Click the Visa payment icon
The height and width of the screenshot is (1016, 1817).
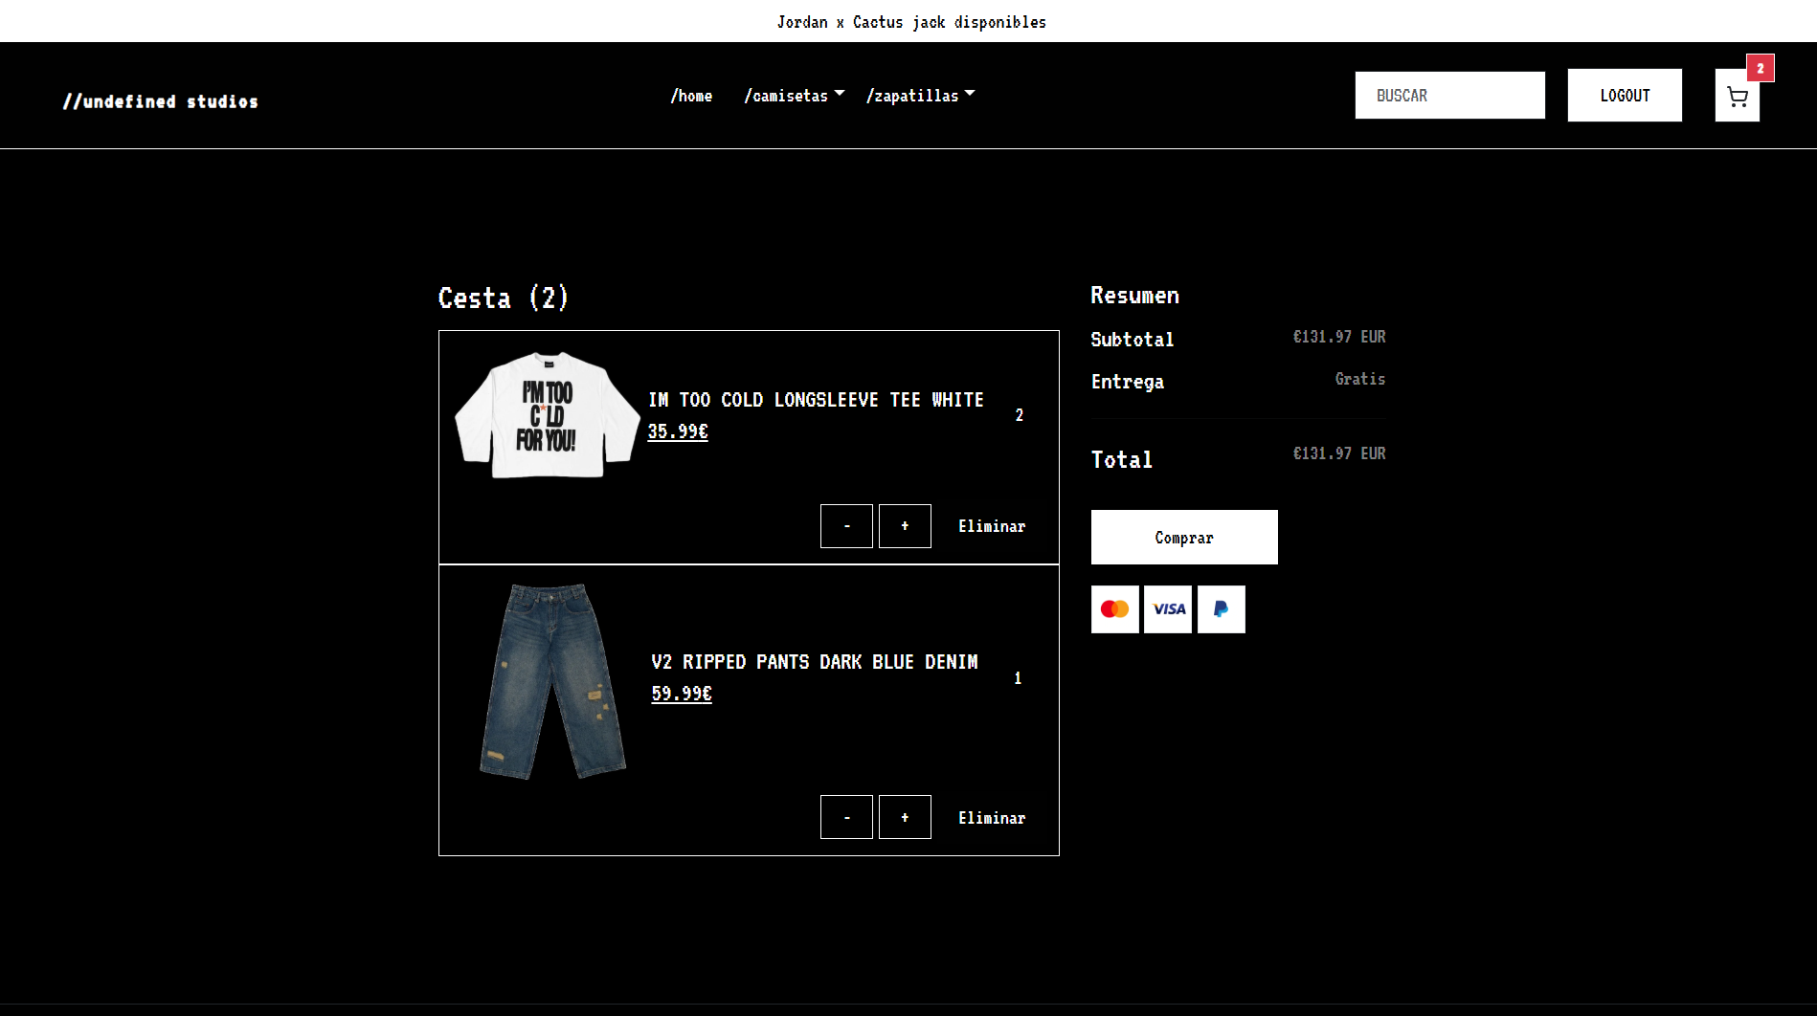[x=1168, y=609]
